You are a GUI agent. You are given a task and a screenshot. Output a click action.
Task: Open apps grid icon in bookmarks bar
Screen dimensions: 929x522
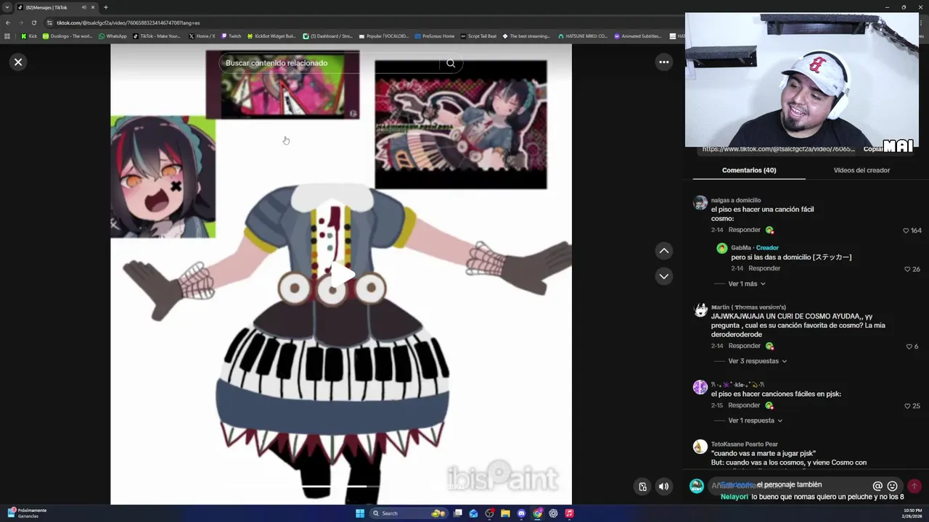7,36
